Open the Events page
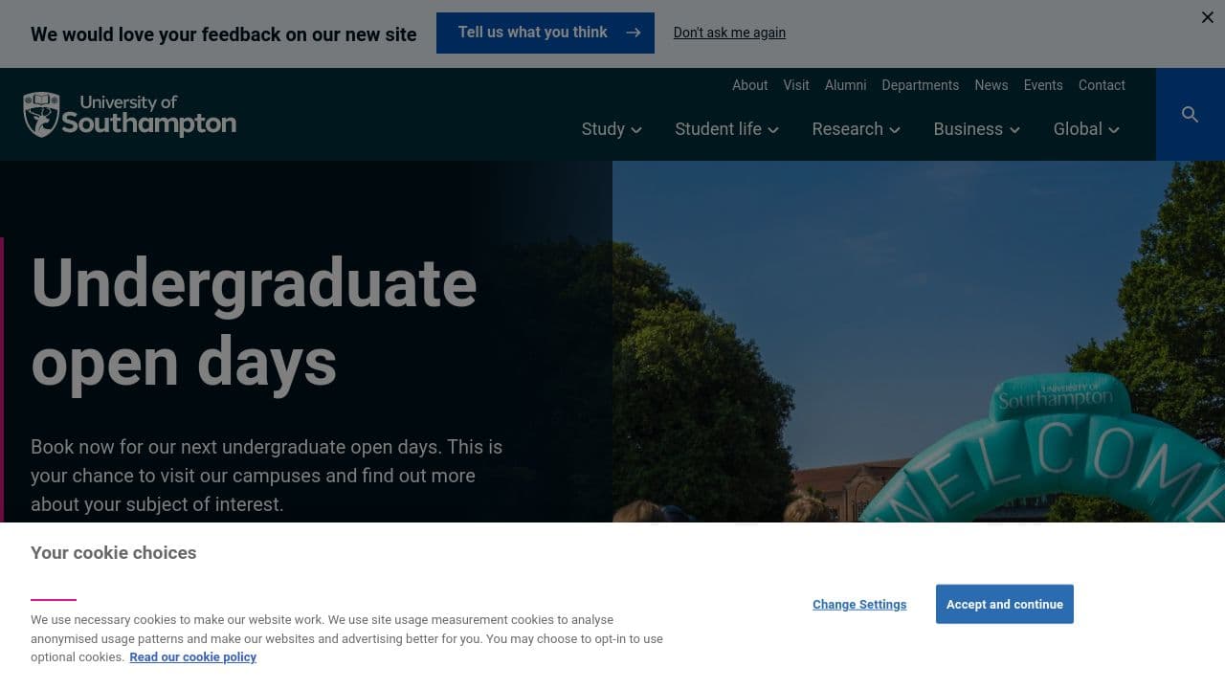 (1043, 85)
